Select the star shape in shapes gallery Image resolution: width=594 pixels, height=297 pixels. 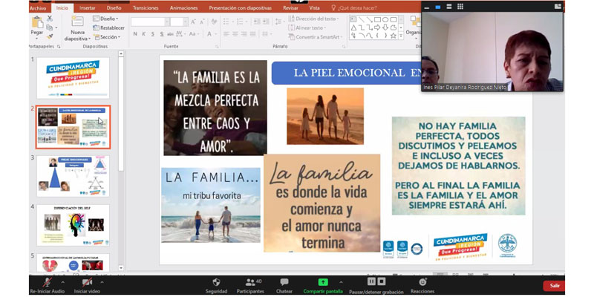point(394,36)
